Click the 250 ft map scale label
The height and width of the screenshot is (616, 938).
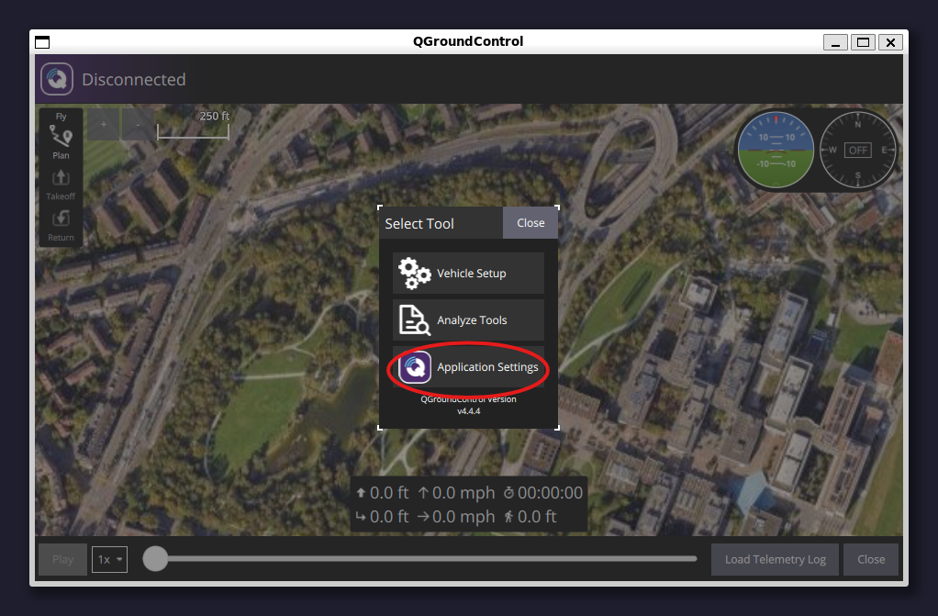(x=214, y=117)
